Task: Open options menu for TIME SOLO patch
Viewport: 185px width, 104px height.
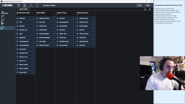Action: (x=33, y=18)
